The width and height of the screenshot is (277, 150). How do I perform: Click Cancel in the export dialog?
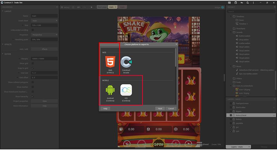171,109
